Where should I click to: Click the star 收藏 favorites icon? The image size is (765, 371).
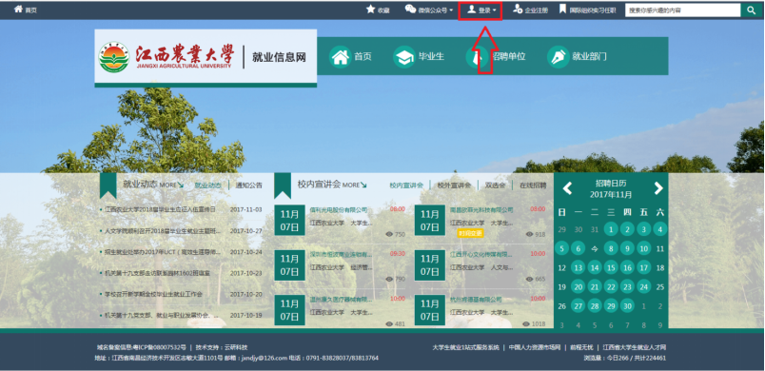pyautogui.click(x=371, y=10)
